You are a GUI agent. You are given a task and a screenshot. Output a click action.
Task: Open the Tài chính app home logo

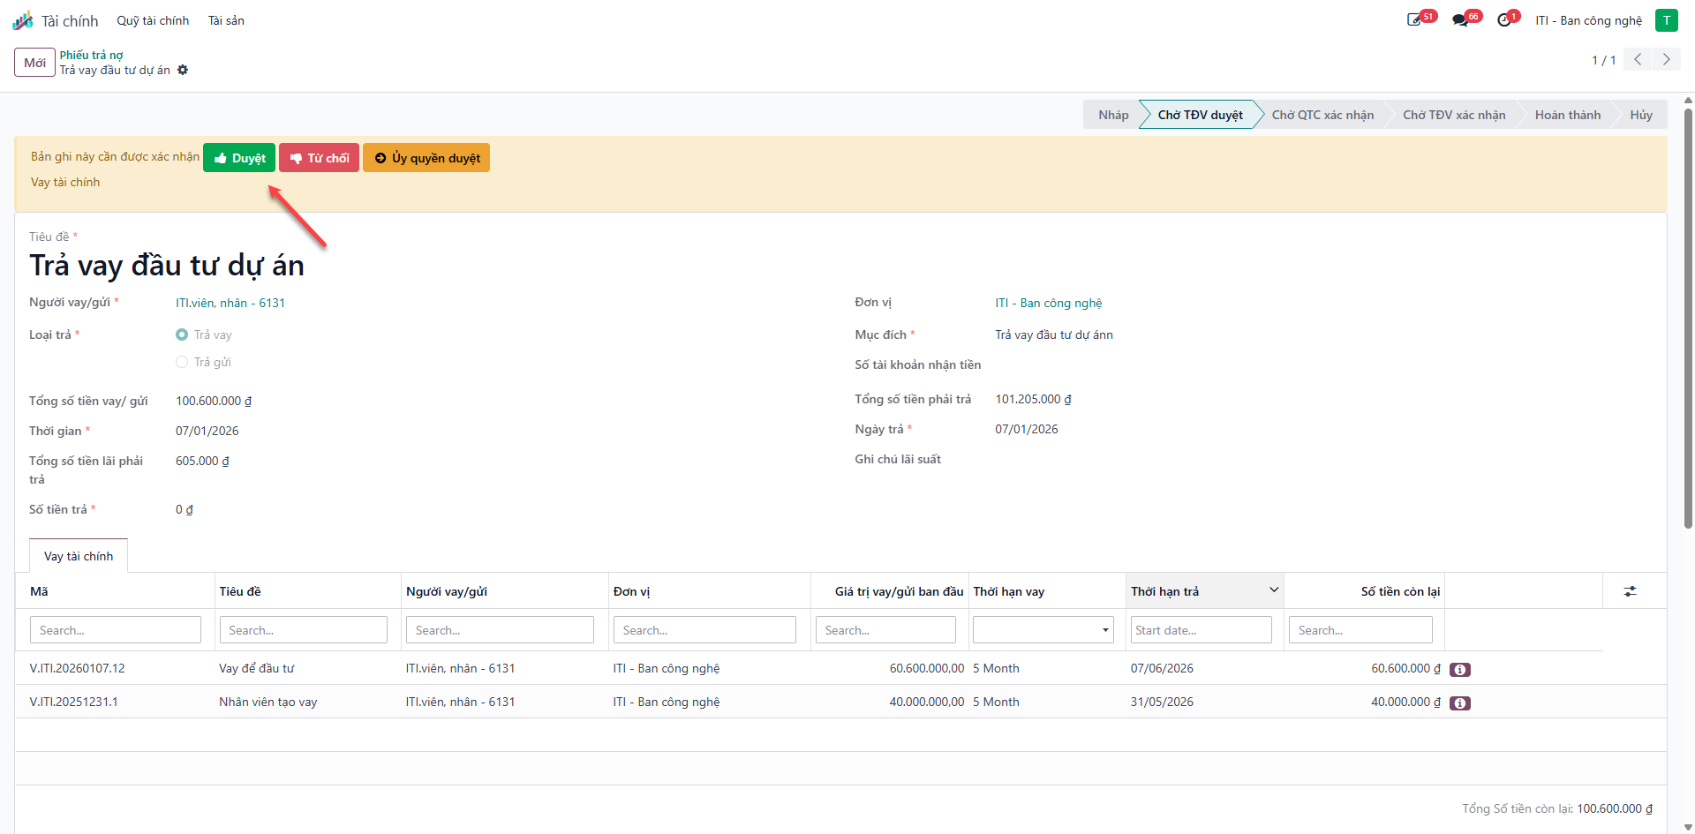tap(23, 20)
